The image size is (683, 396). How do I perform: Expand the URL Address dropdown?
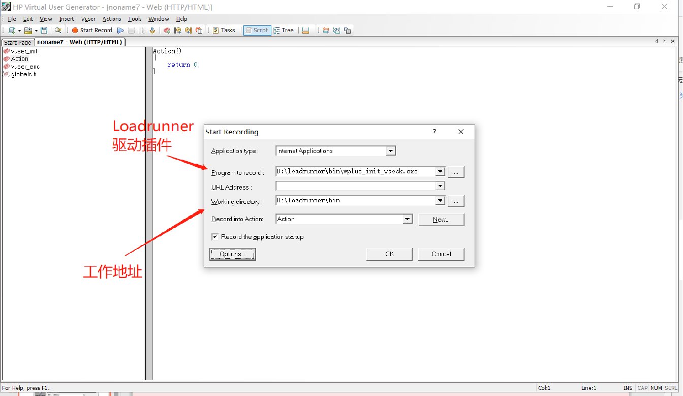click(440, 187)
